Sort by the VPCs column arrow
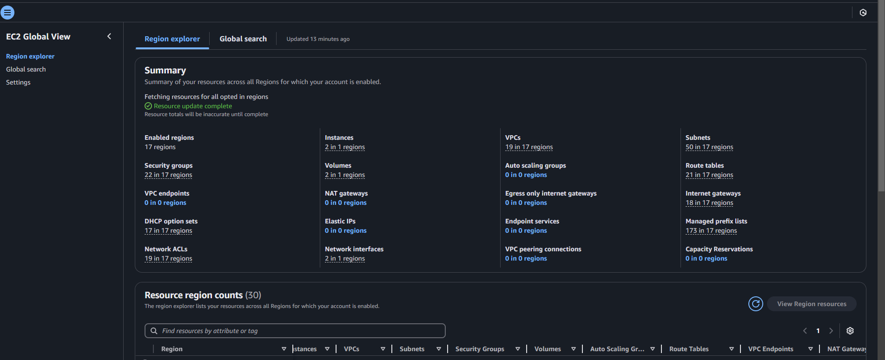885x360 pixels. (x=383, y=349)
